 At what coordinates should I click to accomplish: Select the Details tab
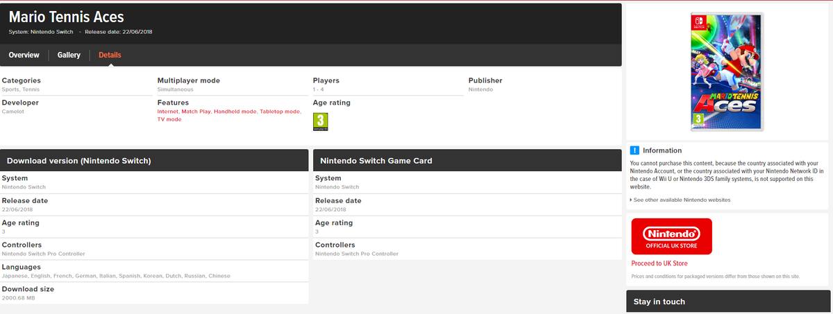coord(110,55)
